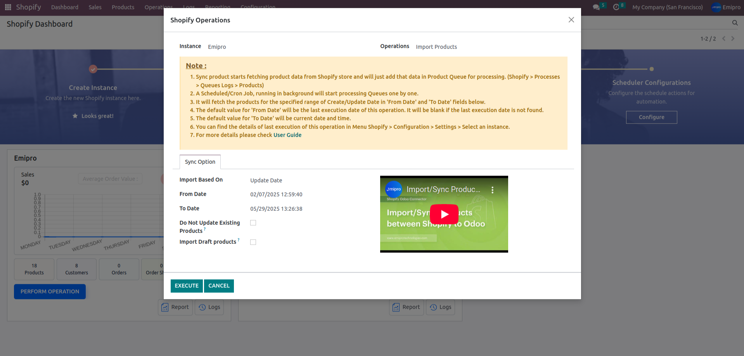Open the 0 Orders tile
The width and height of the screenshot is (744, 356).
pos(119,269)
